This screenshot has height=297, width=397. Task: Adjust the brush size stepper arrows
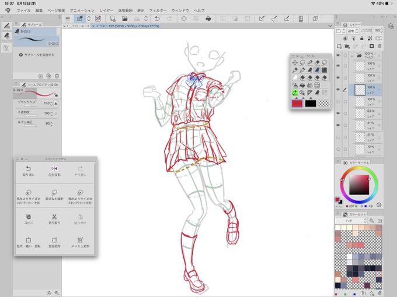click(x=51, y=104)
